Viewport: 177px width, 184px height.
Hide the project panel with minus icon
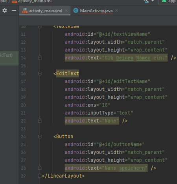pyautogui.click(x=14, y=10)
